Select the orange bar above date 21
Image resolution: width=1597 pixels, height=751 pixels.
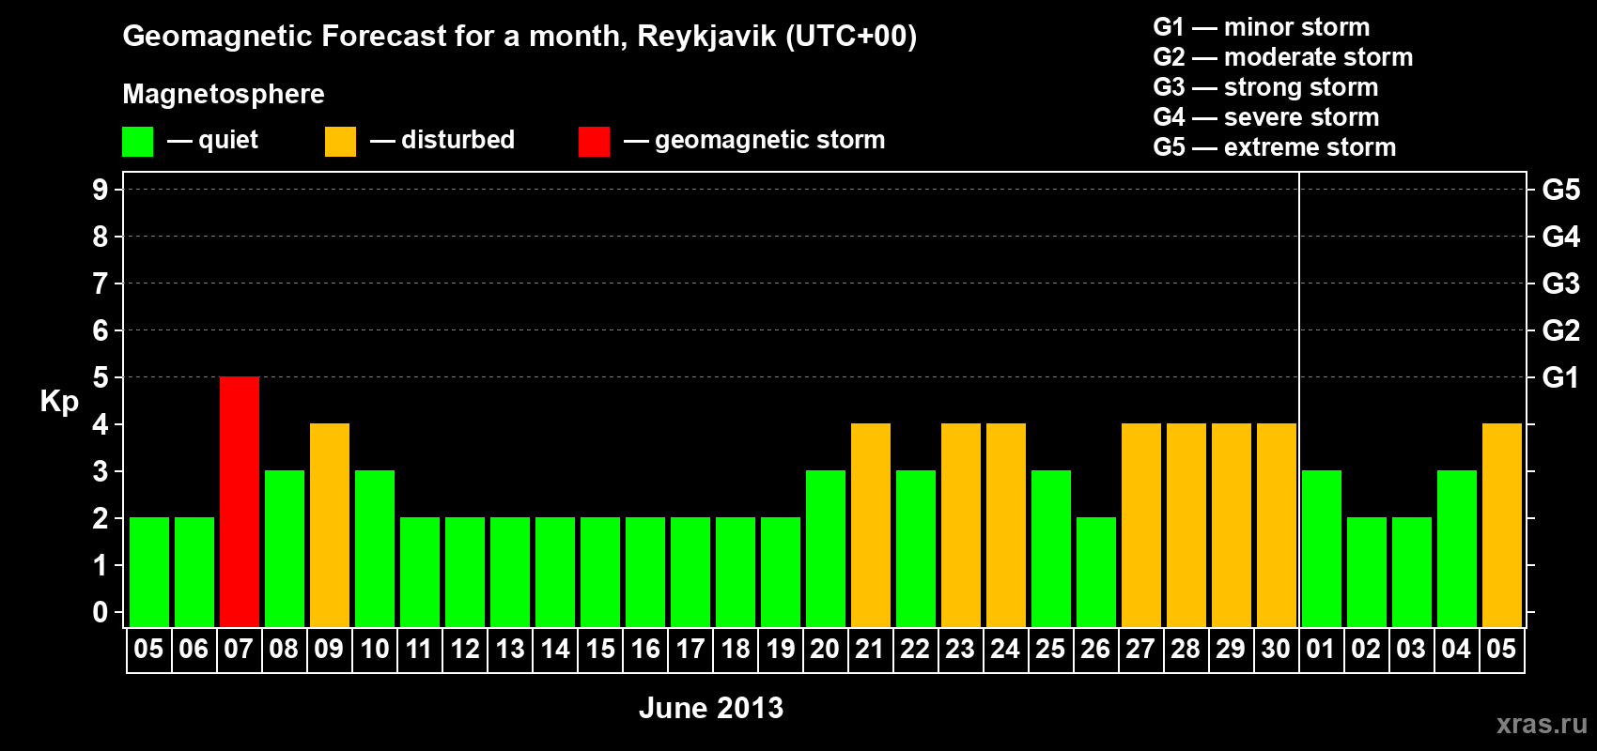pyautogui.click(x=871, y=526)
